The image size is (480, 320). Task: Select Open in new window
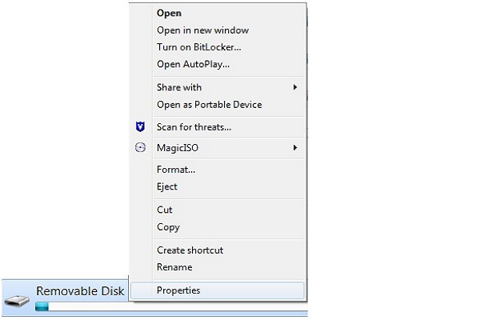[x=202, y=30]
